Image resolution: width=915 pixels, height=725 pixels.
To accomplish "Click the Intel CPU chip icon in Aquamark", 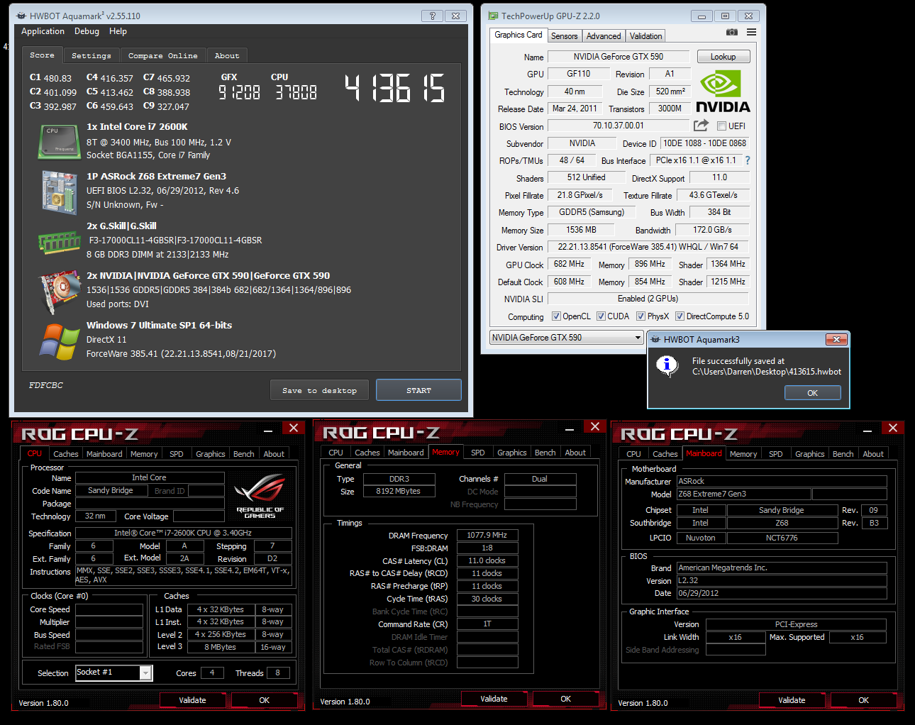I will [60, 141].
